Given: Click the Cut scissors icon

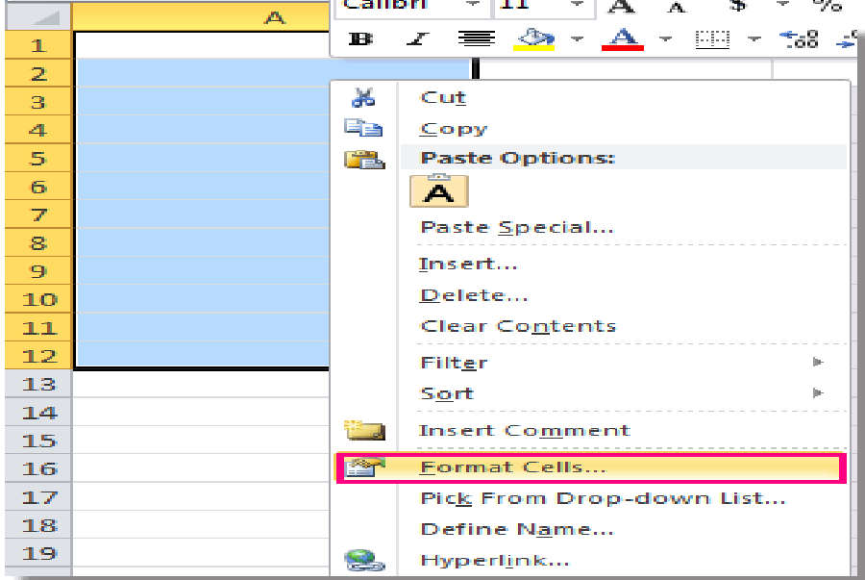Looking at the screenshot, I should 363,97.
